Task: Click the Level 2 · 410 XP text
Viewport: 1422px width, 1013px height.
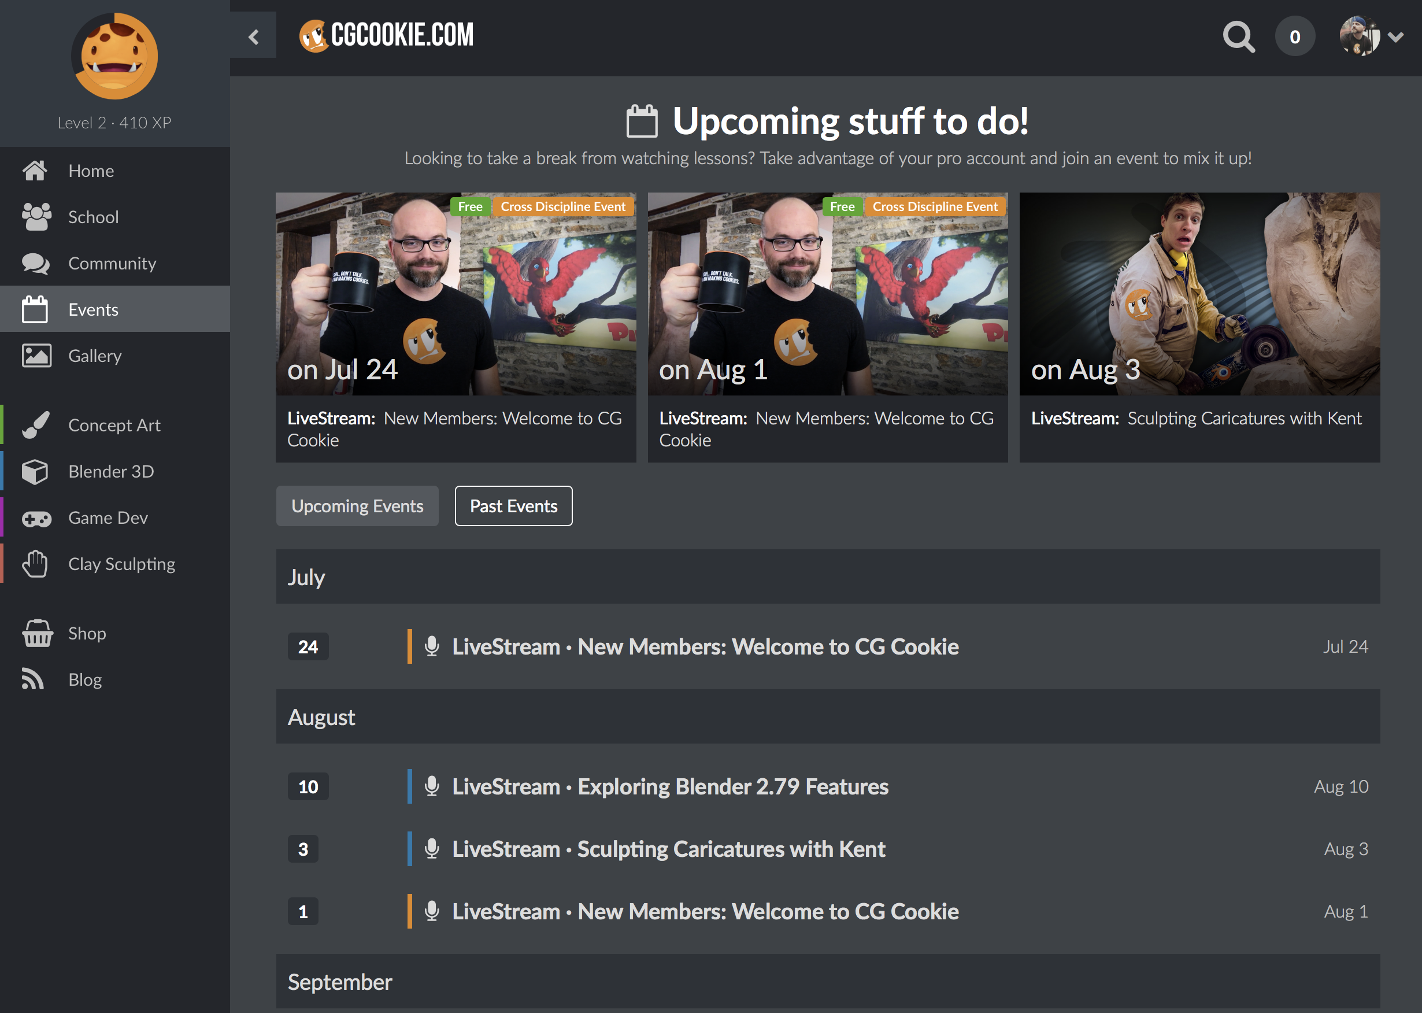Action: (114, 122)
